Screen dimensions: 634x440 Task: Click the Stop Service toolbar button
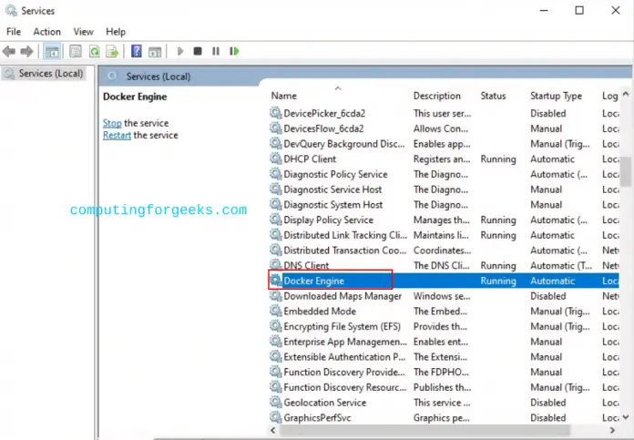[x=198, y=52]
